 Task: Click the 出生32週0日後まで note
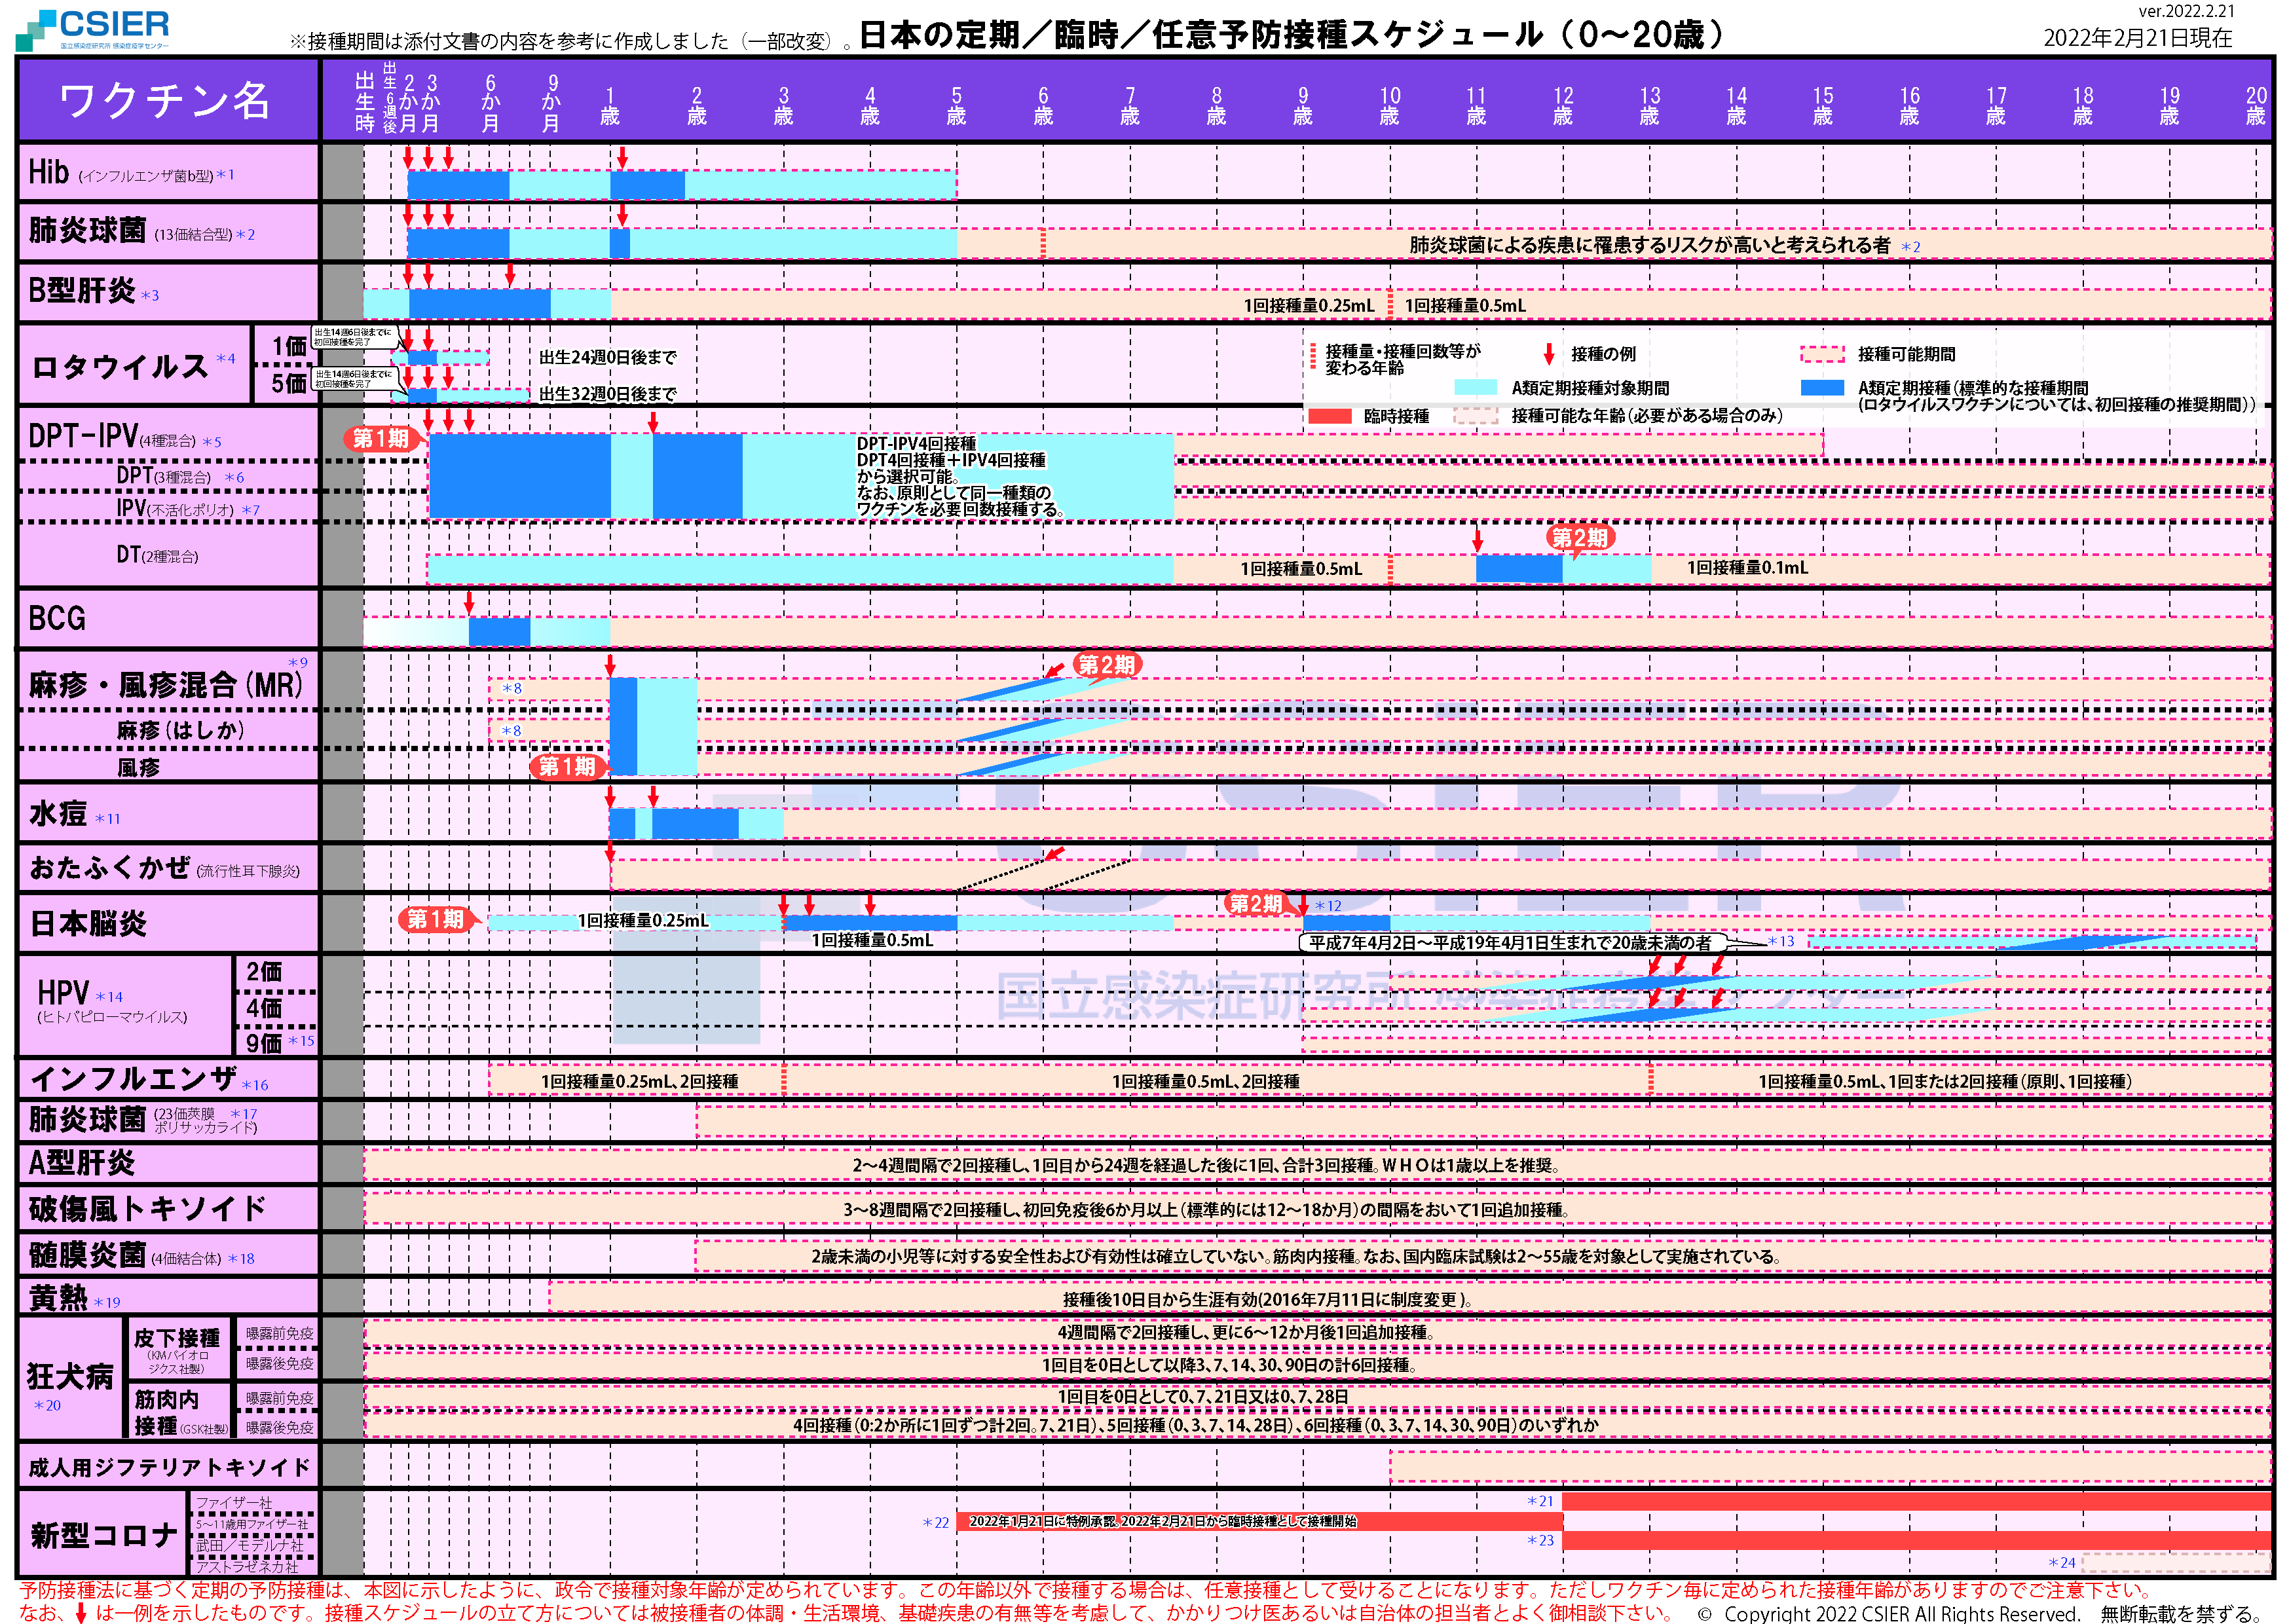tap(608, 394)
